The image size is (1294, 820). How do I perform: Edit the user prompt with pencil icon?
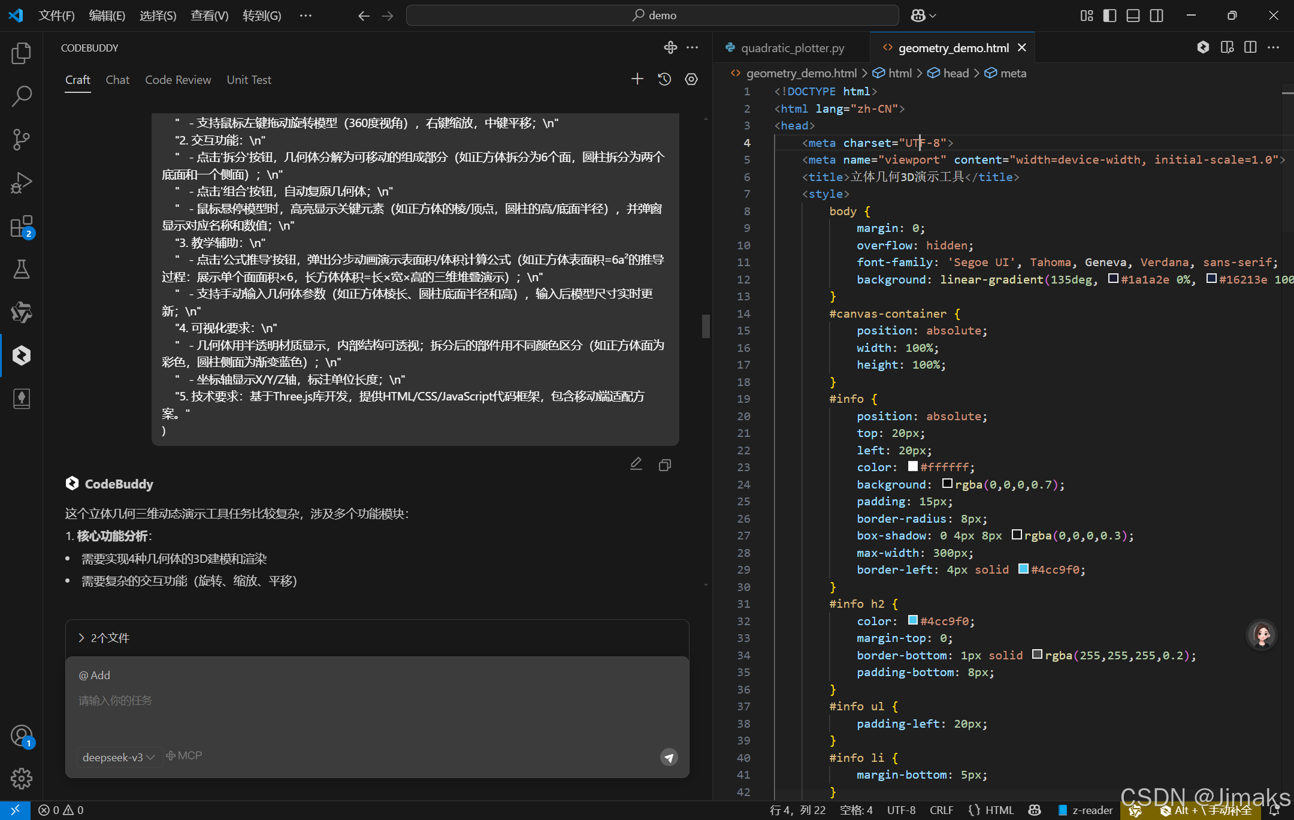point(636,464)
